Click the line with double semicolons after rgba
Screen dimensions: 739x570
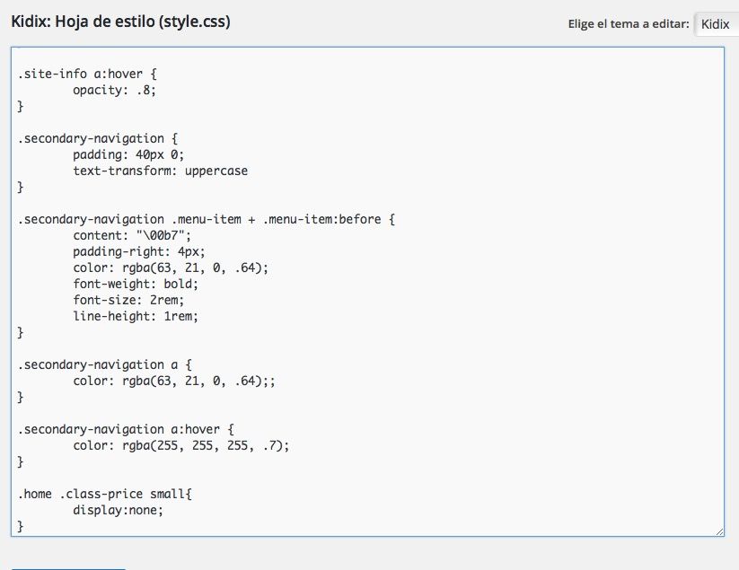tap(174, 381)
